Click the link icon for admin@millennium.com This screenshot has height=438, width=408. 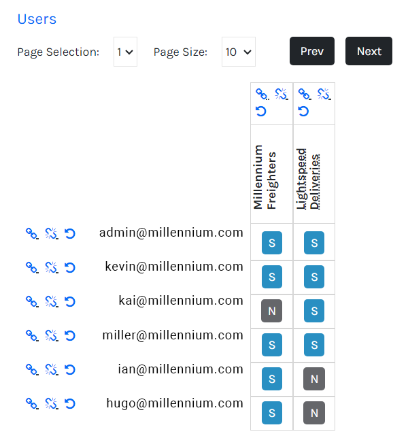(x=32, y=233)
